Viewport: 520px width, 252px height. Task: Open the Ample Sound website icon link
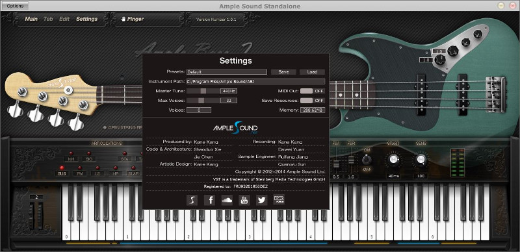click(192, 200)
